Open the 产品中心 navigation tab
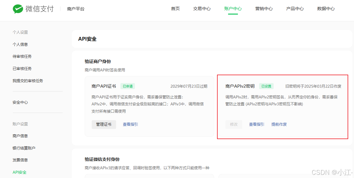The height and width of the screenshot is (178, 354). (x=295, y=9)
